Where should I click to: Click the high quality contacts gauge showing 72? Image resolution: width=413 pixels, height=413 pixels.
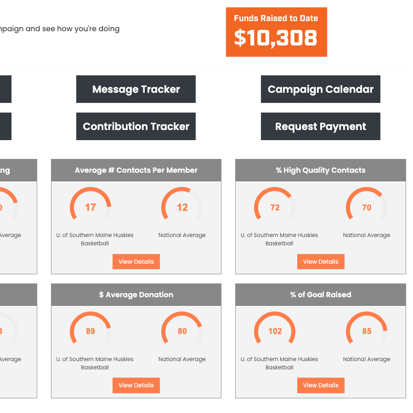point(275,207)
